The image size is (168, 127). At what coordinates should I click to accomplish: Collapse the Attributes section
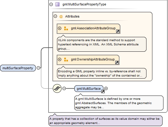point(55,16)
